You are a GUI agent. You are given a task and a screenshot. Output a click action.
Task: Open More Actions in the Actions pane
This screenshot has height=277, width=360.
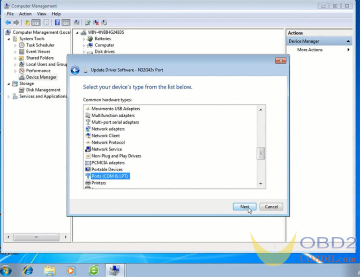(310, 50)
